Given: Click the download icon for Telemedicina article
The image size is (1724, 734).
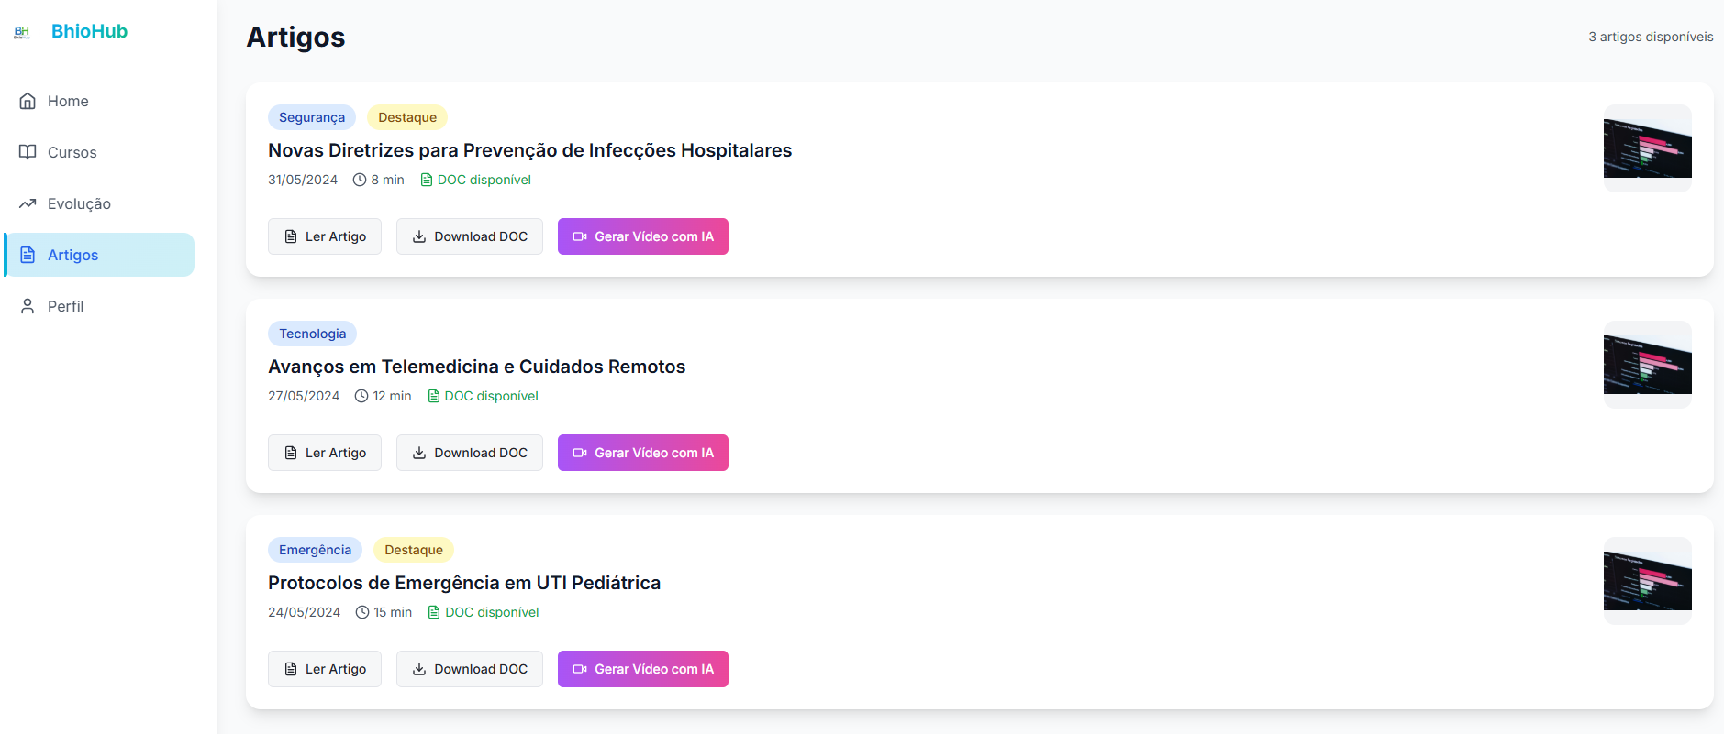Looking at the screenshot, I should (x=419, y=453).
